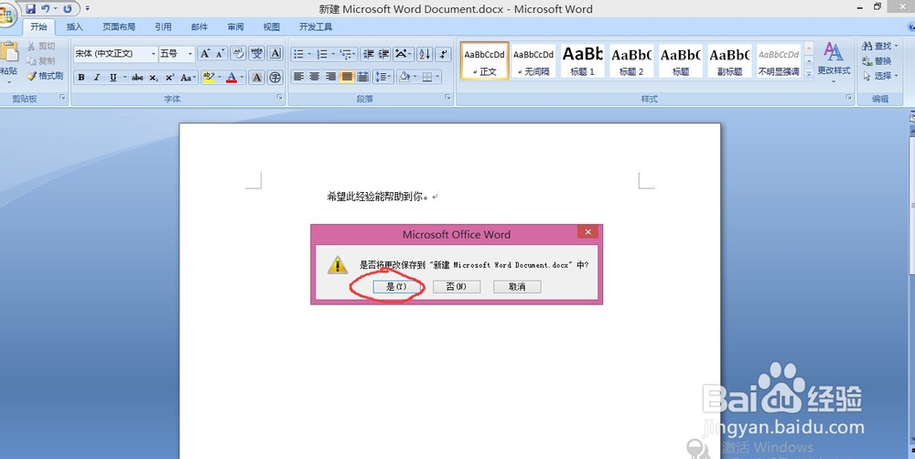Click the Save icon in quick access toolbar

coord(31,9)
